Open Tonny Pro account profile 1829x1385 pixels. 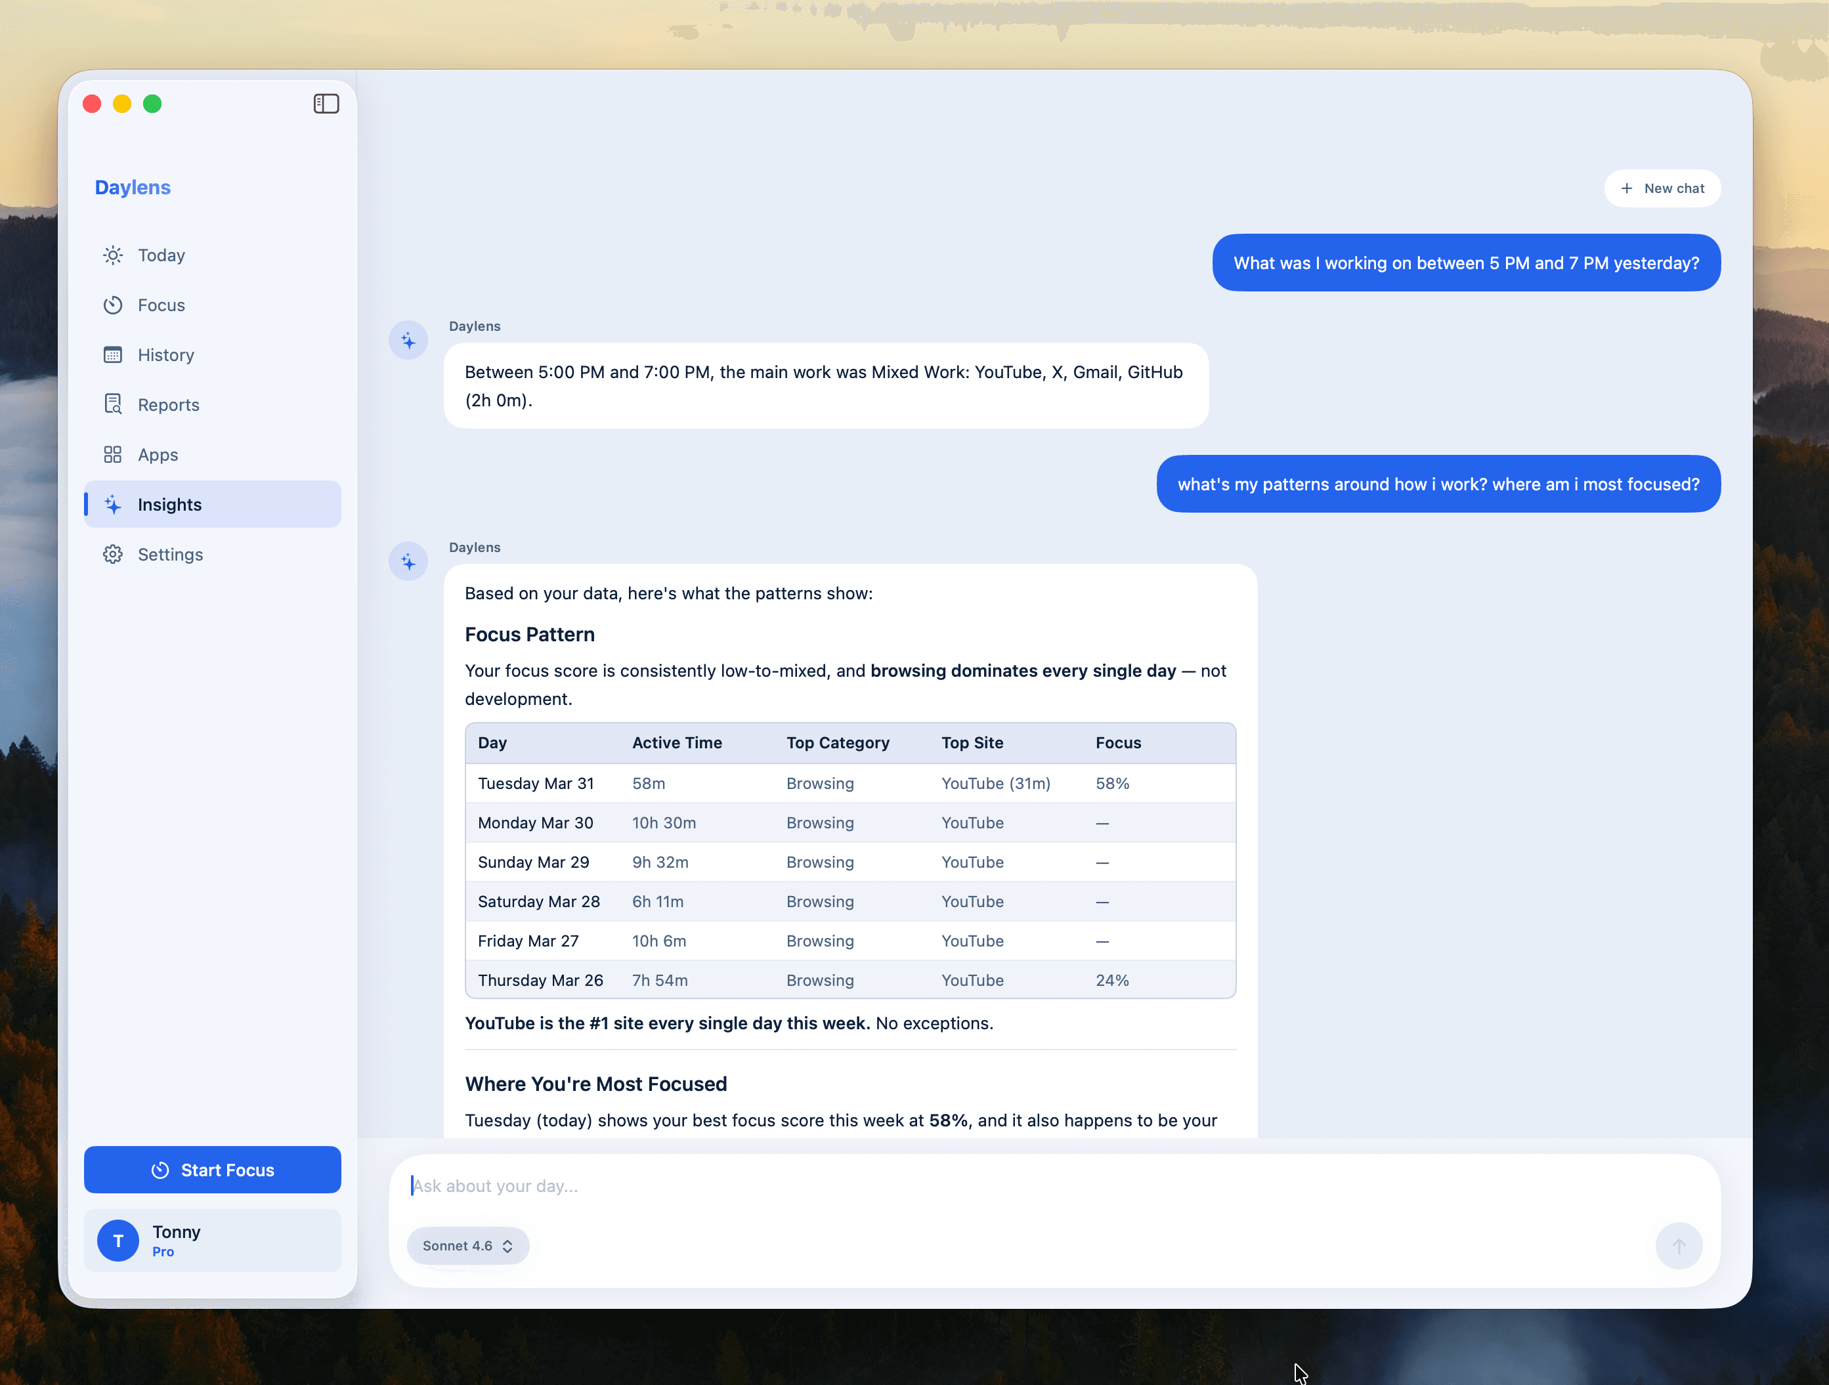213,1241
